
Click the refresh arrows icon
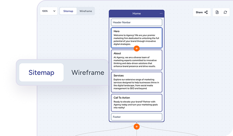(x=225, y=12)
